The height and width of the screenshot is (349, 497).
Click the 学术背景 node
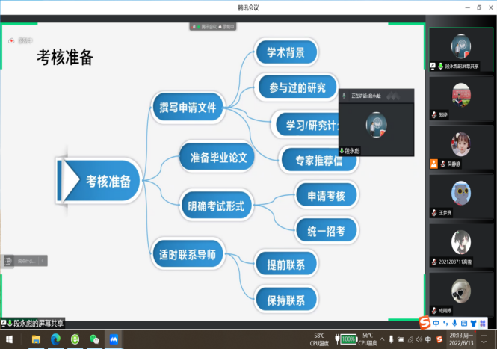point(285,52)
